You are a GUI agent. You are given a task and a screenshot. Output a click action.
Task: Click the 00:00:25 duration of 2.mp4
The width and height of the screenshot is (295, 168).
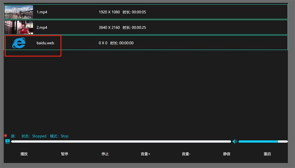coord(139,27)
